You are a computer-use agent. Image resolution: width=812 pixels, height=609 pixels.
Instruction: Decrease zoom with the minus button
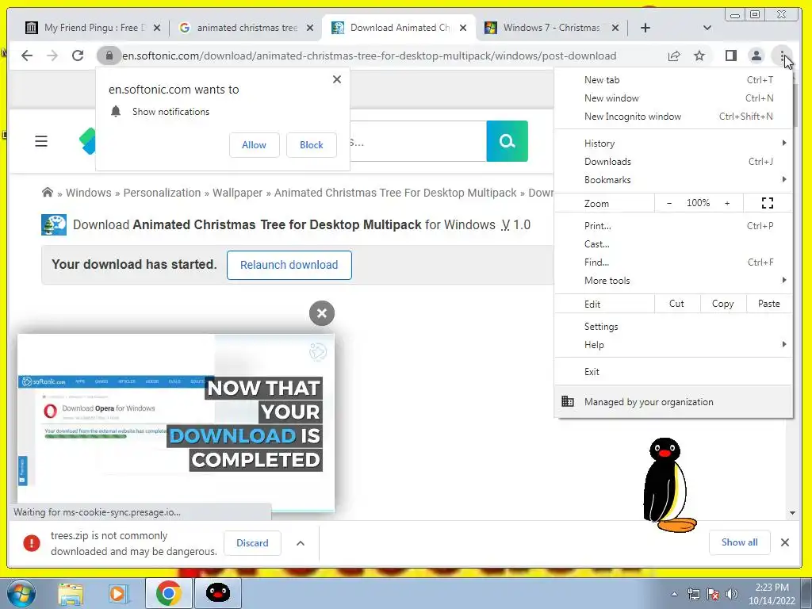click(669, 204)
